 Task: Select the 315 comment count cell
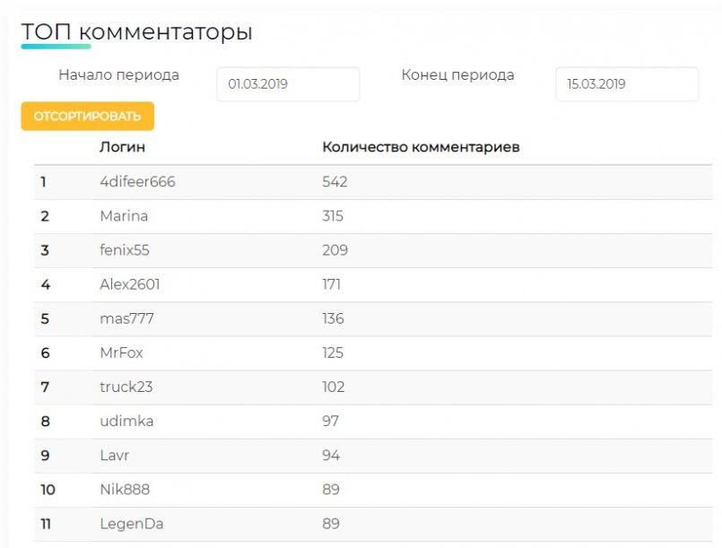[x=333, y=216]
